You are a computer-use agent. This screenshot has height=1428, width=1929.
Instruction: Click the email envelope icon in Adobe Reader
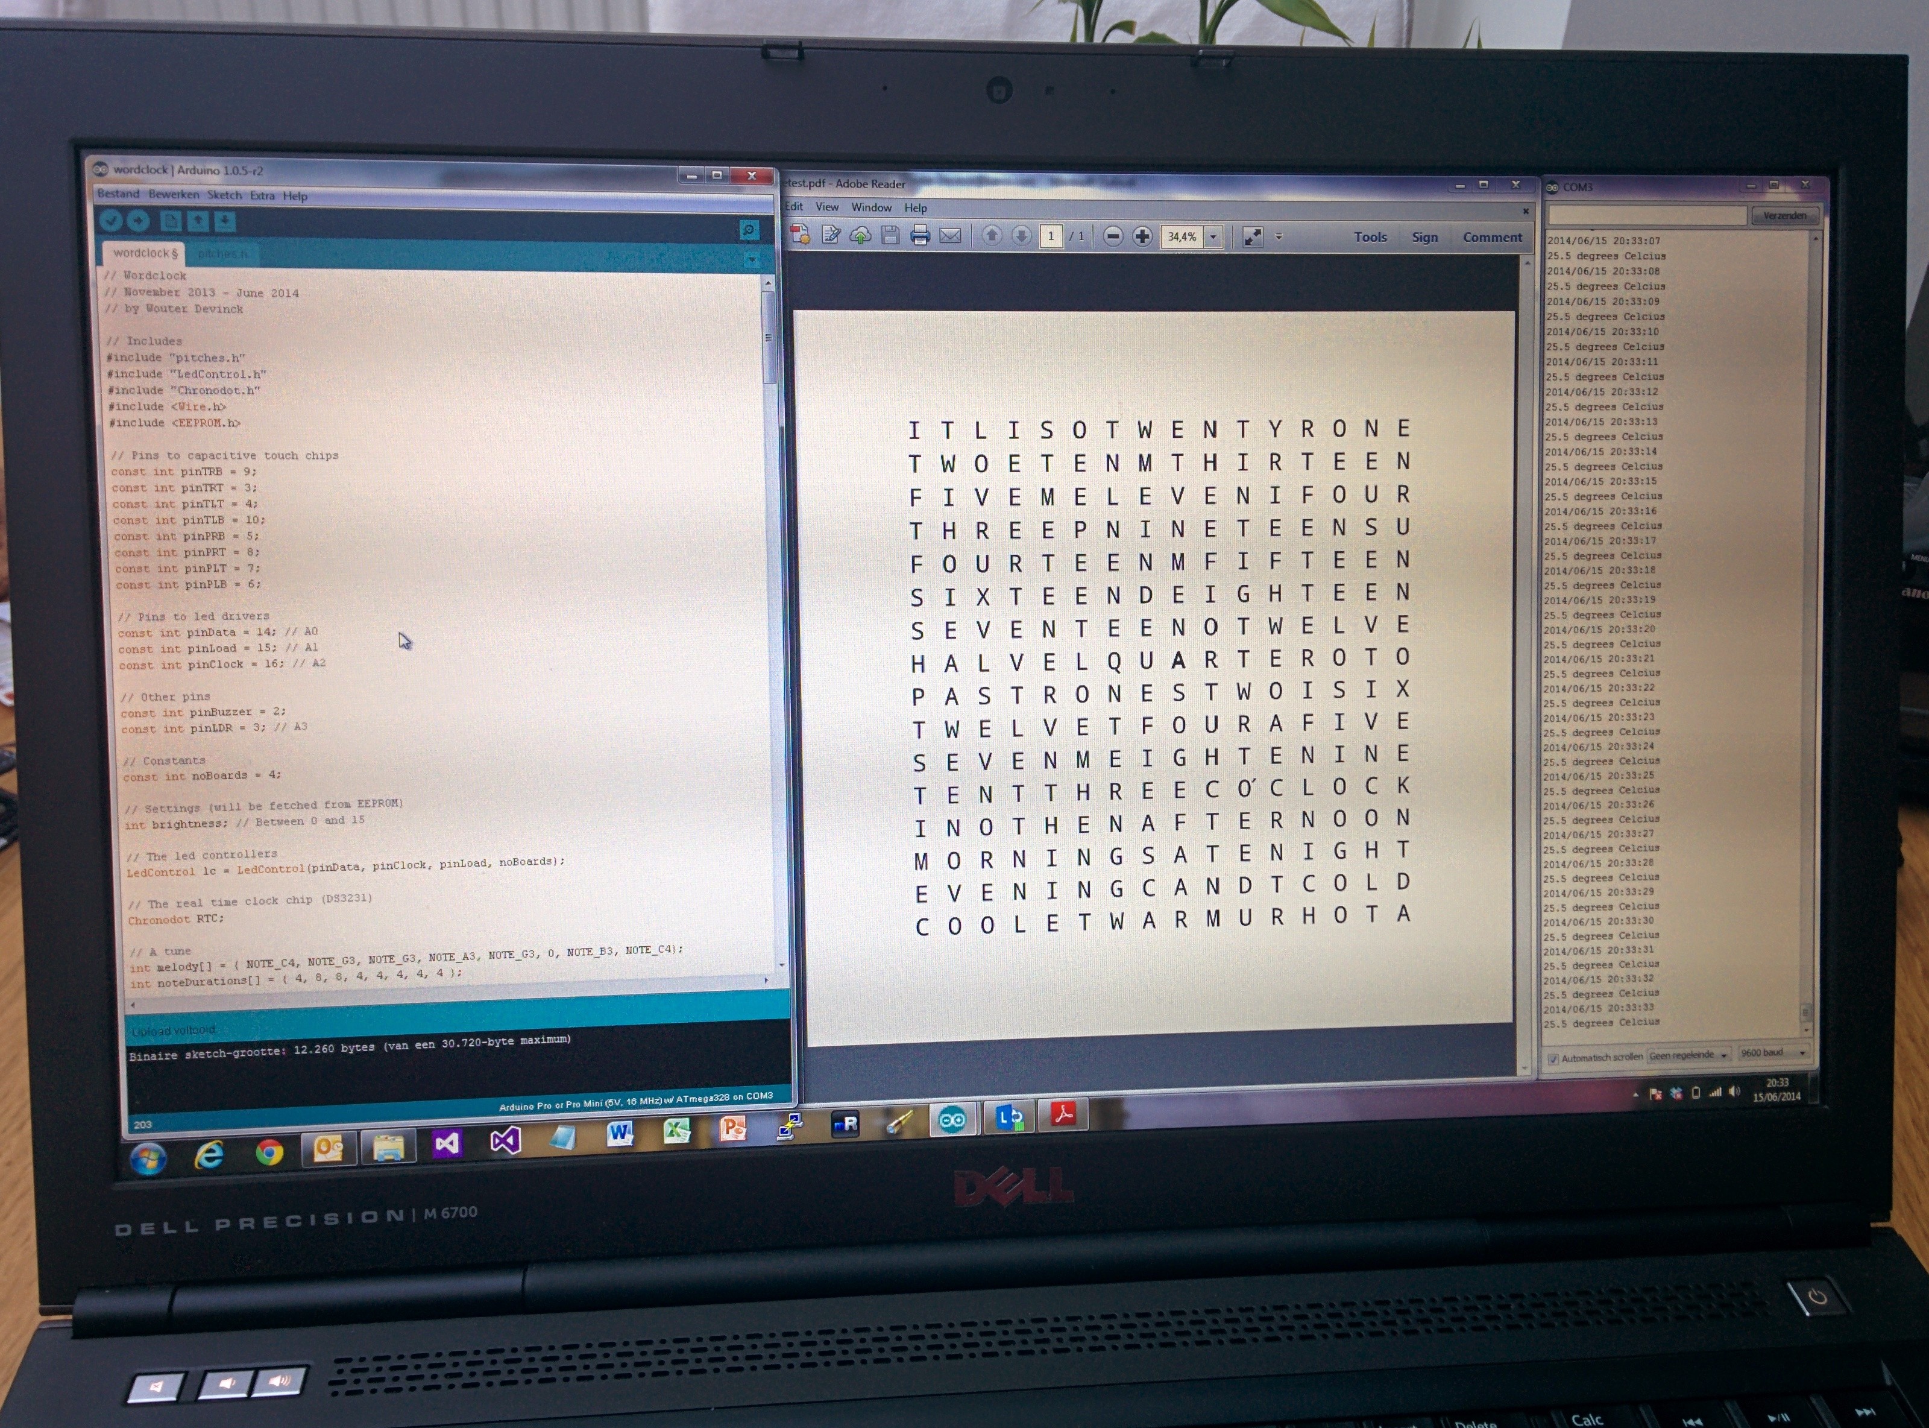950,236
